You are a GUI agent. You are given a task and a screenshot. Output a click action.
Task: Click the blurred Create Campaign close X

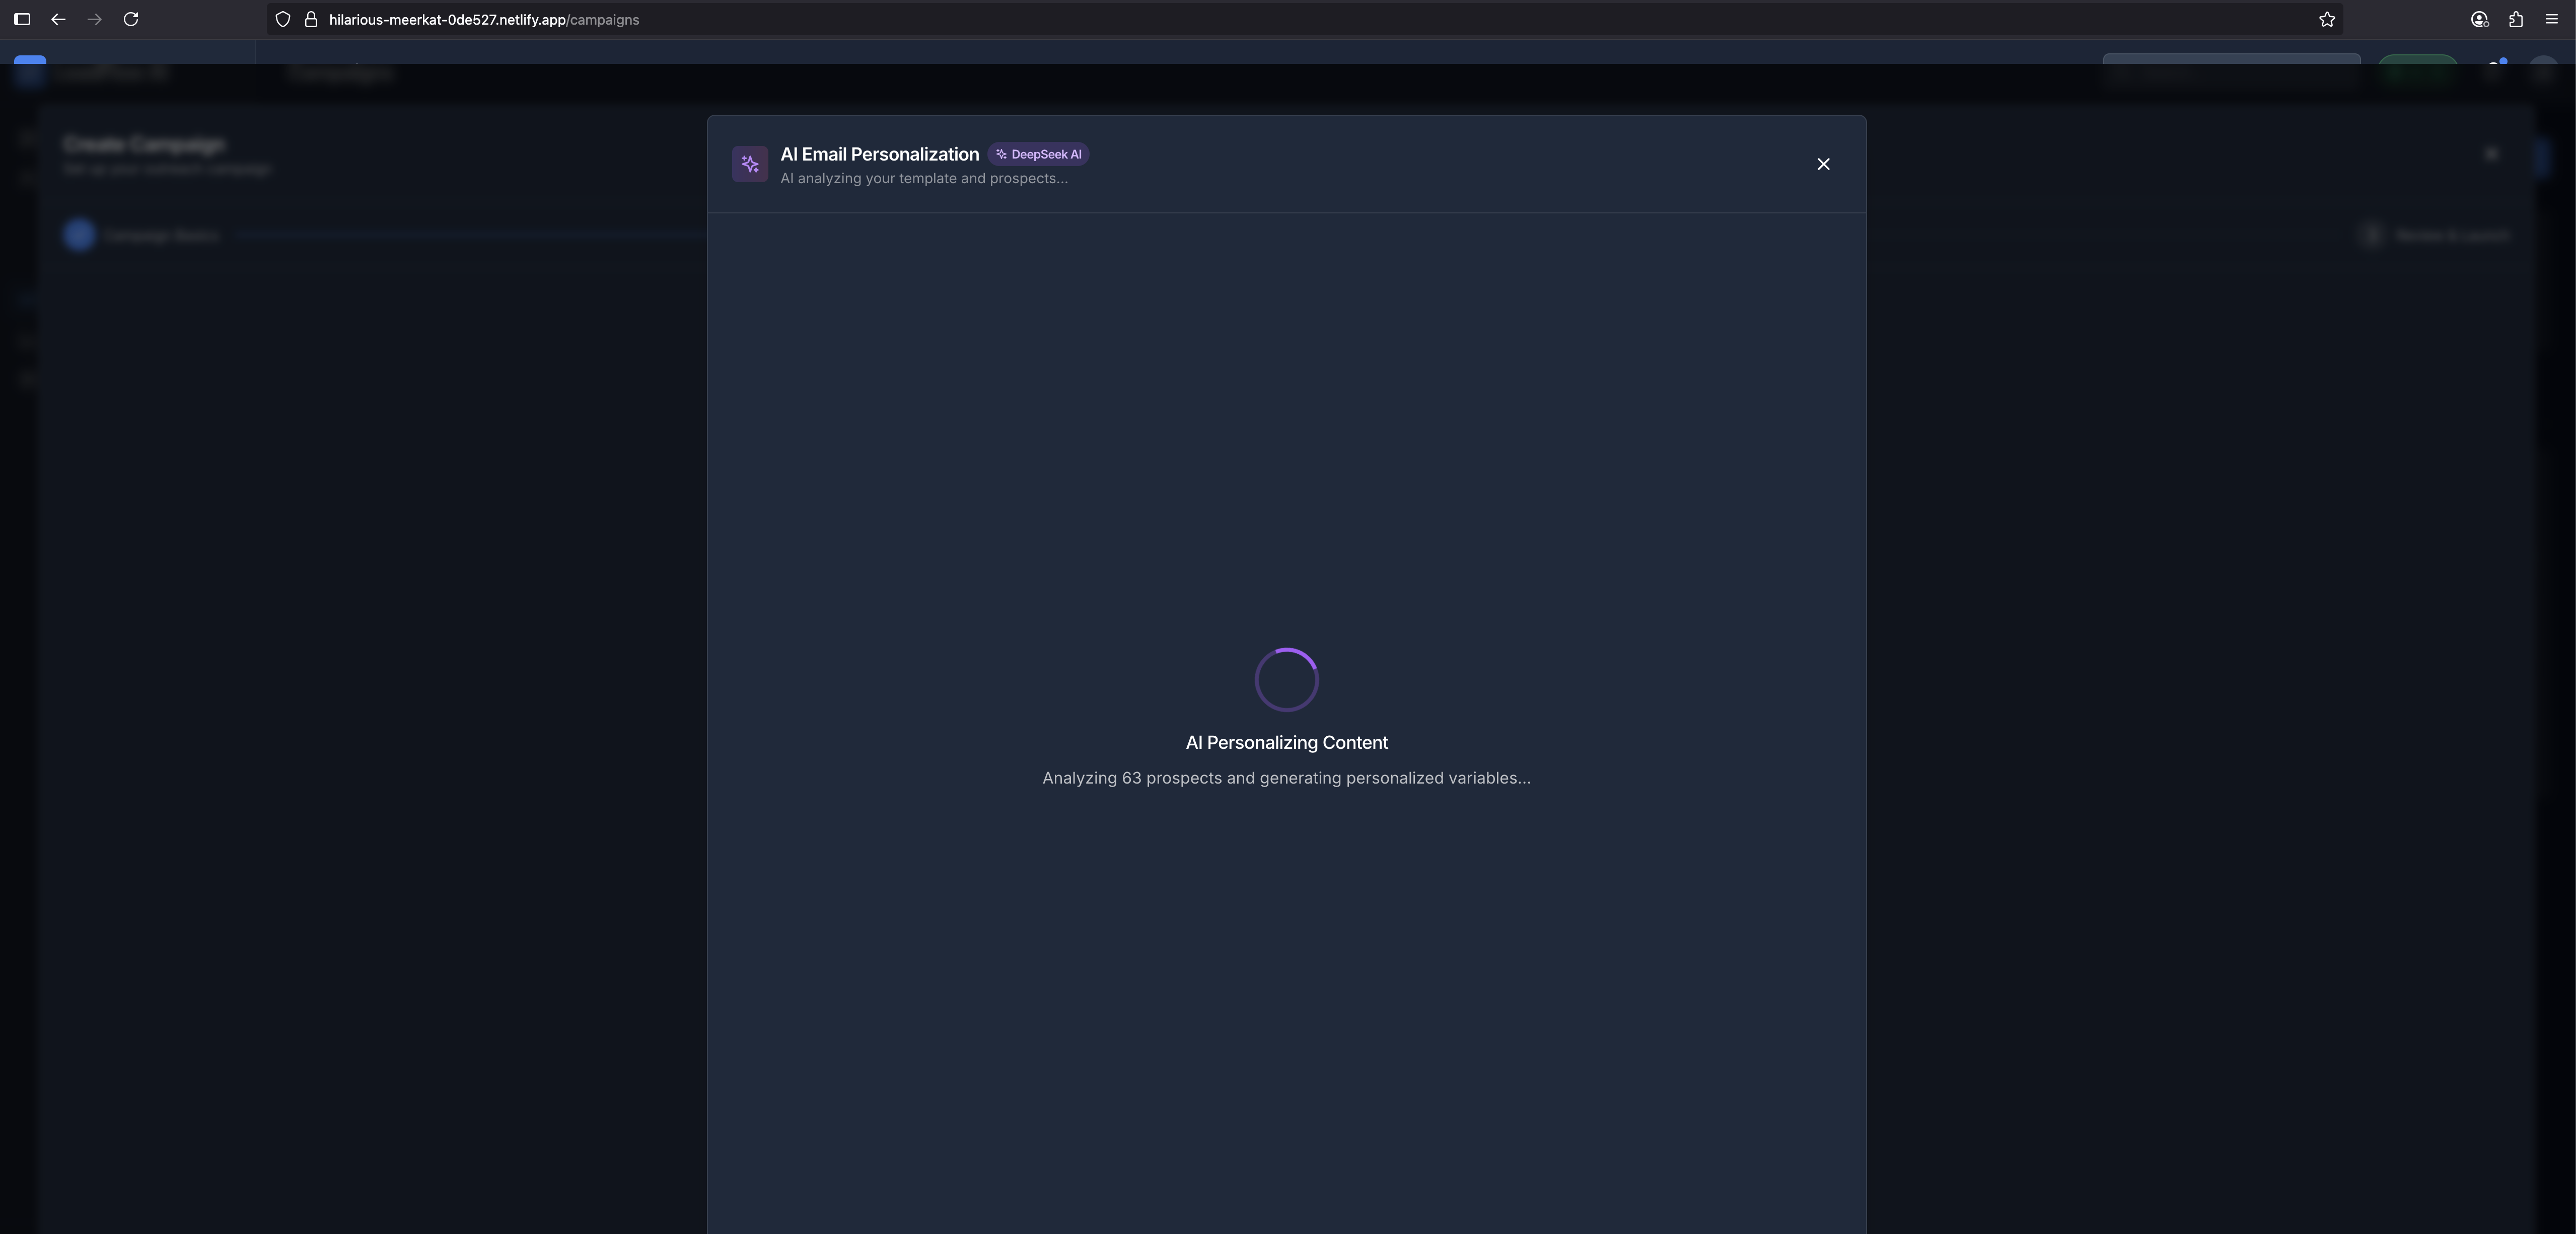(2491, 154)
